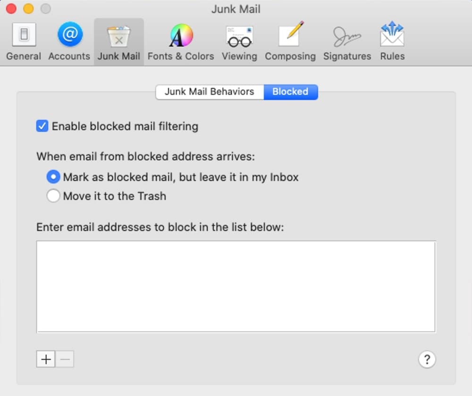Switch to the Junk Mail Behaviors tab
The width and height of the screenshot is (472, 396).
(209, 92)
